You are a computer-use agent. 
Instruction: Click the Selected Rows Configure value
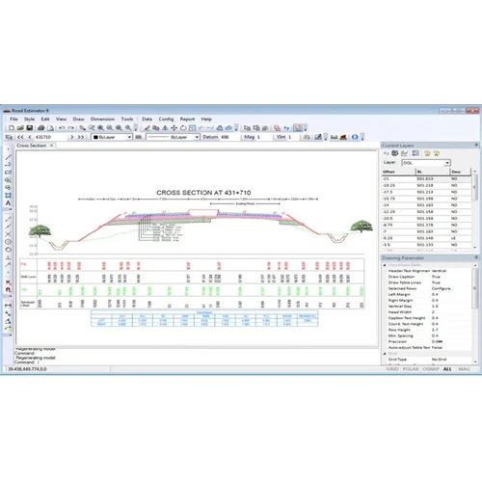coord(442,288)
